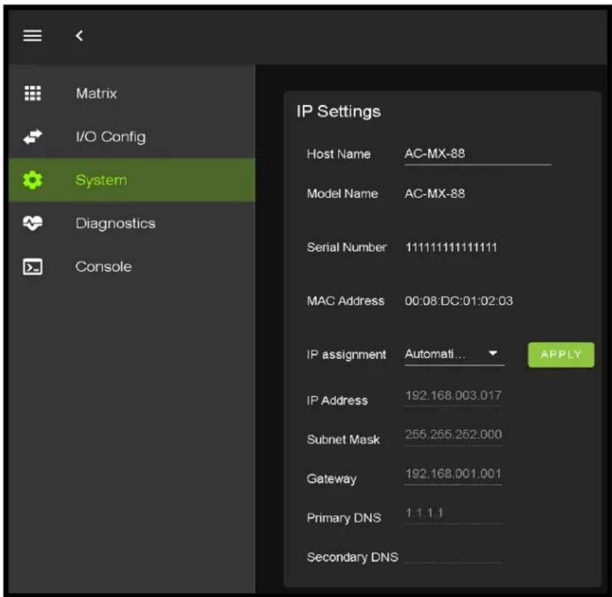
Task: Click the back chevron arrow
Action: click(x=79, y=35)
